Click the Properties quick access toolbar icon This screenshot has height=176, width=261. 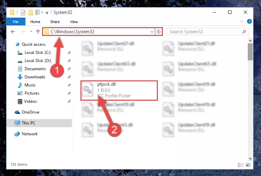point(23,13)
